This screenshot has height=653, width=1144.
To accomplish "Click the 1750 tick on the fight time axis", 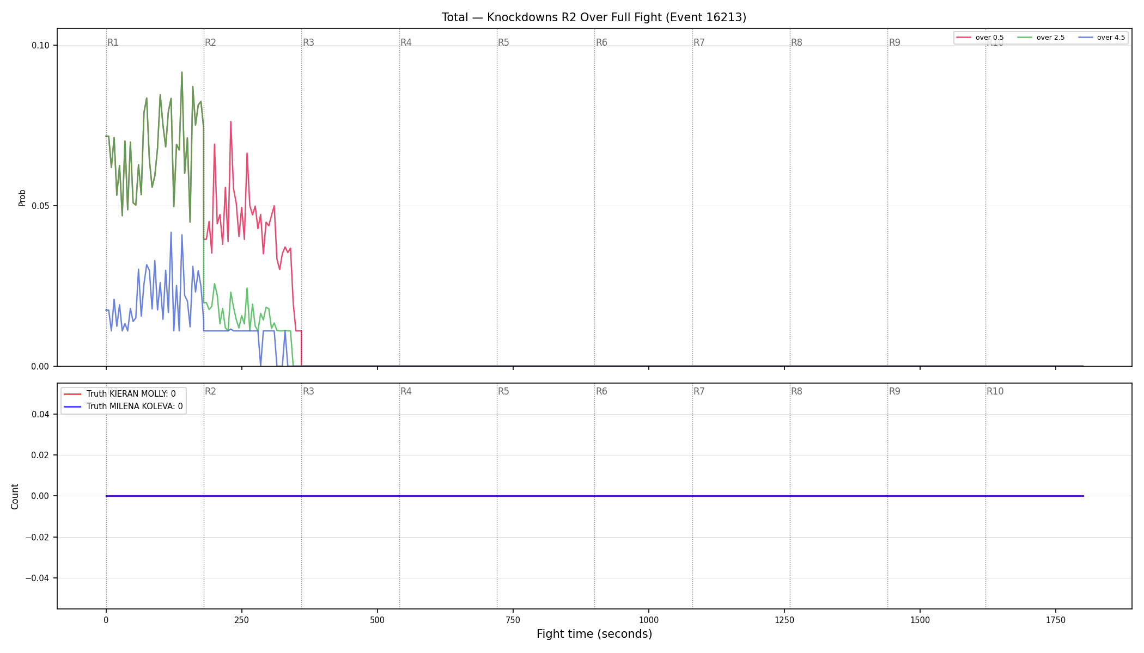I will (1056, 620).
